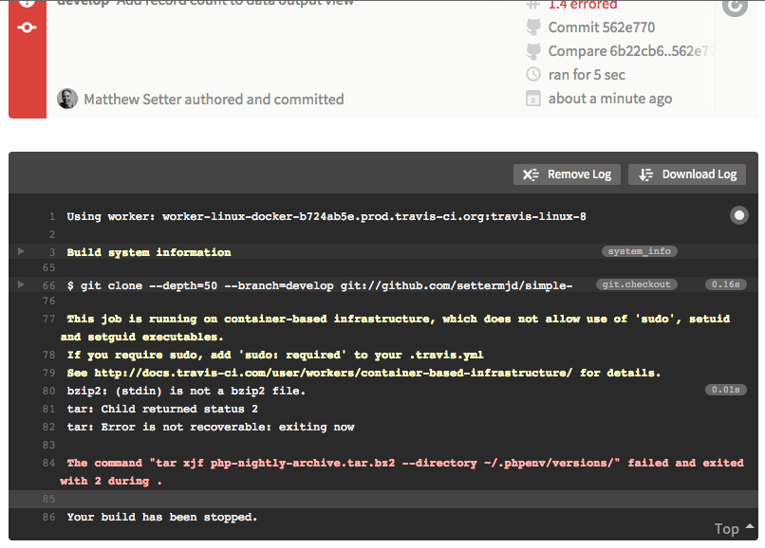Click the restart build icon

point(734,8)
